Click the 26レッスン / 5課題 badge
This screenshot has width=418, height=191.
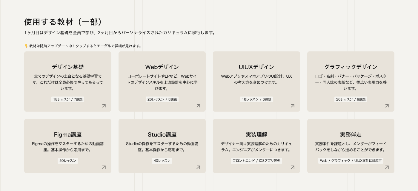point(162,99)
